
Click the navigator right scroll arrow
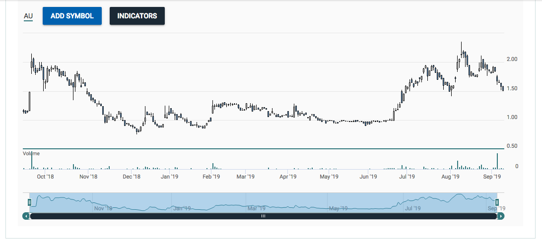coord(501,216)
